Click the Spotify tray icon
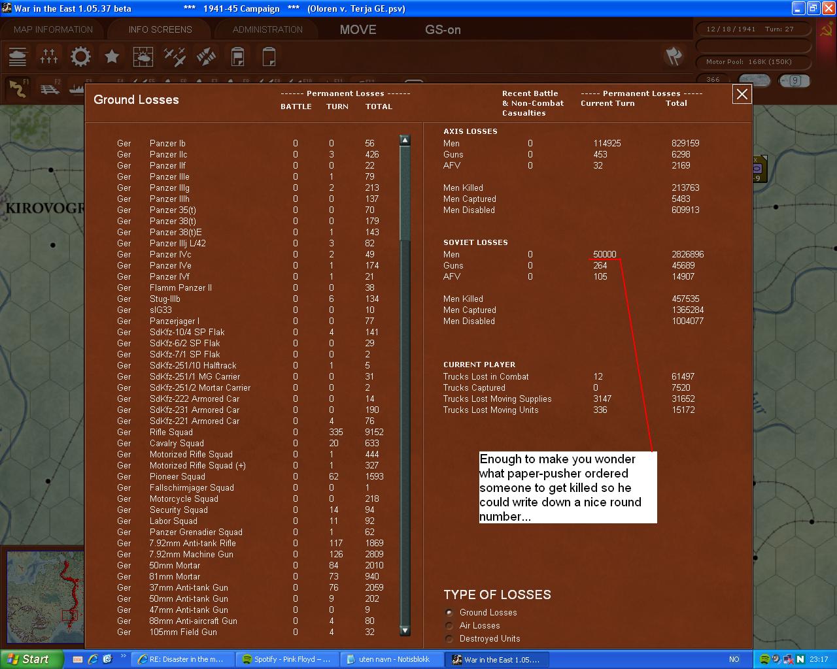 [764, 659]
